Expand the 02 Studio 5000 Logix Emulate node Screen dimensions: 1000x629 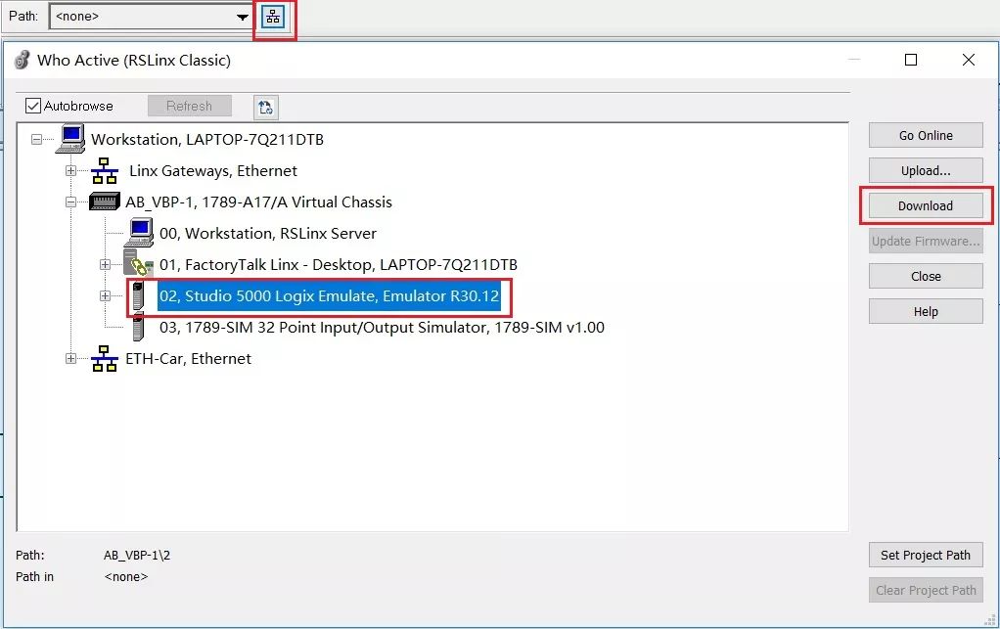point(105,295)
